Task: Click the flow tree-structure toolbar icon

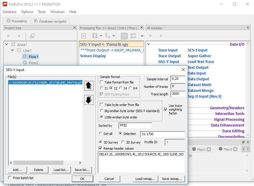Action: (108, 36)
